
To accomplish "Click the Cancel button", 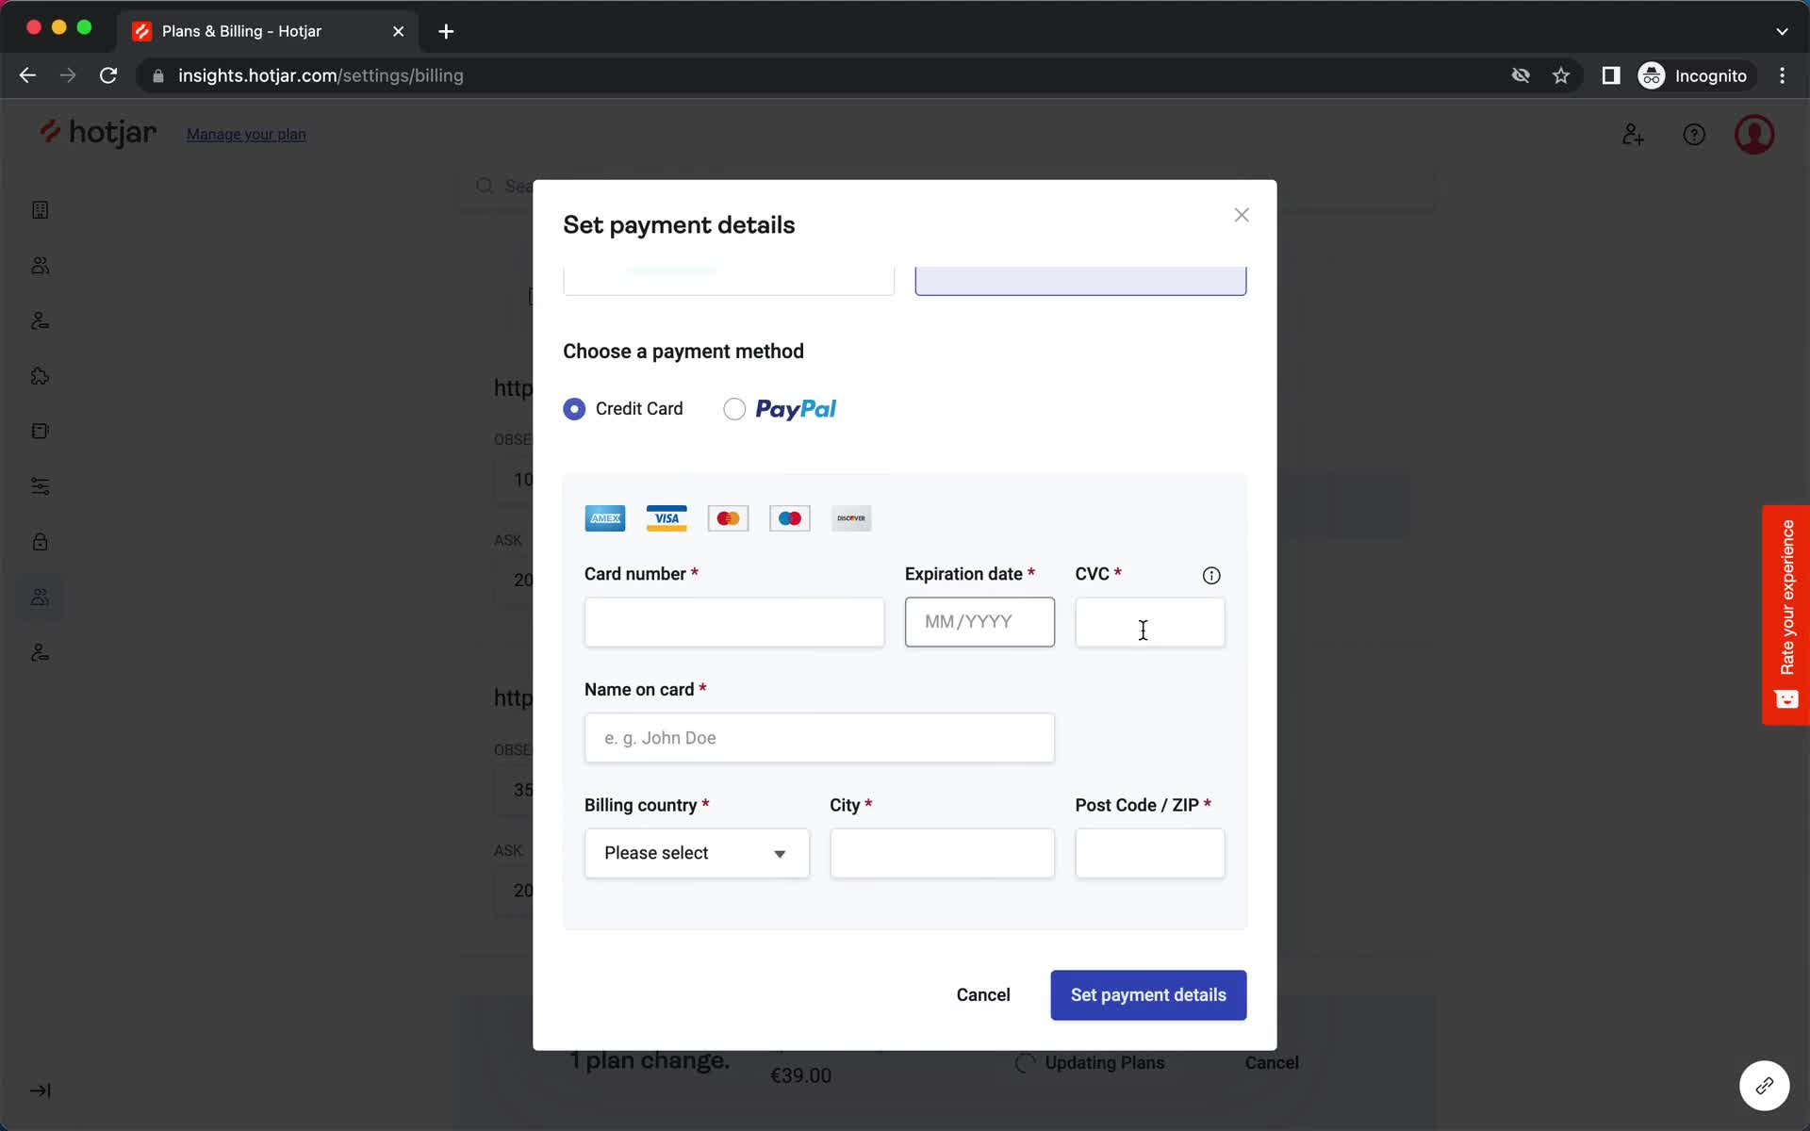I will coord(982,994).
